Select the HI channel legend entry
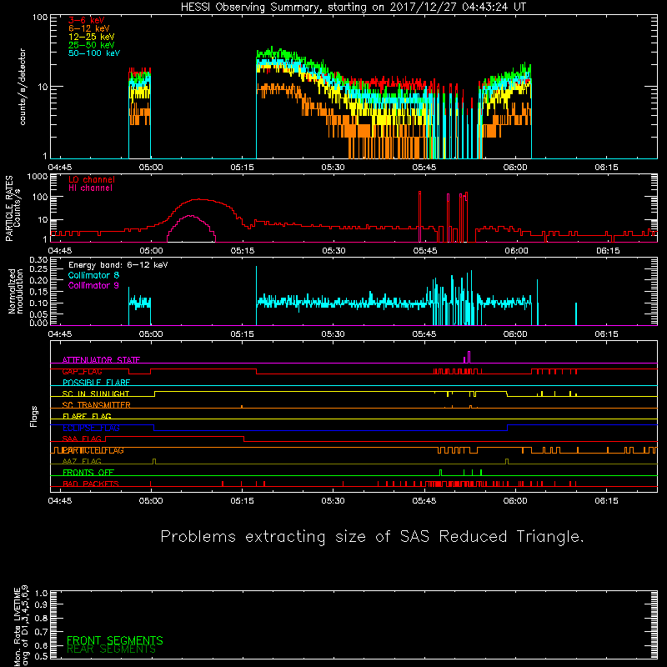667x667 pixels. [x=90, y=188]
